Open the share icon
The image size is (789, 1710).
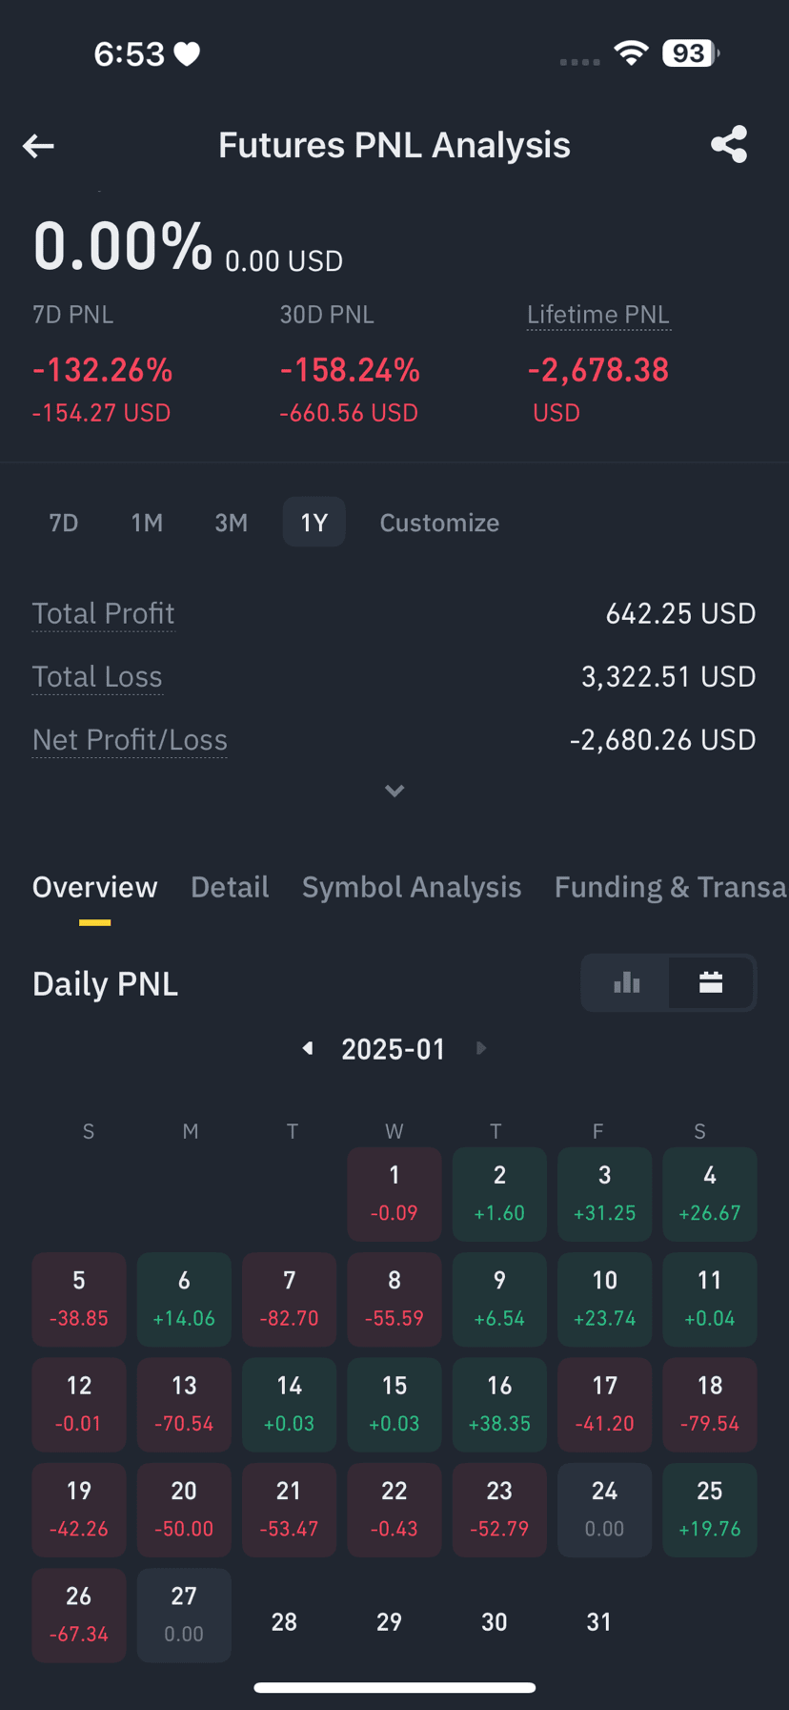tap(729, 145)
